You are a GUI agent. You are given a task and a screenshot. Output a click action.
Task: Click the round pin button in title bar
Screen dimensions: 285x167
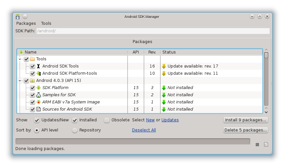click(25, 17)
